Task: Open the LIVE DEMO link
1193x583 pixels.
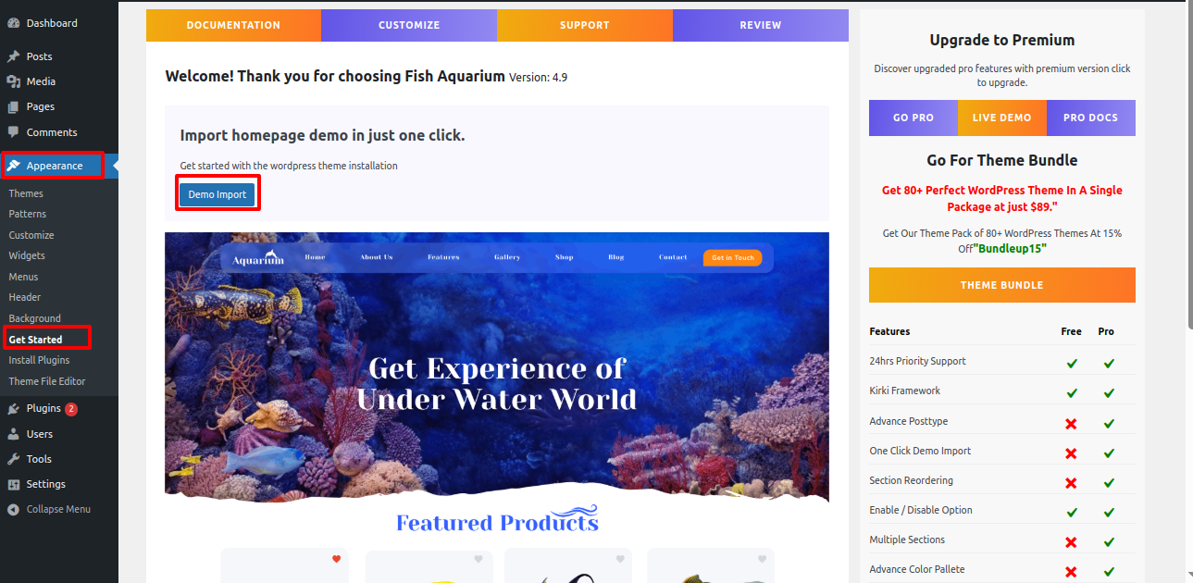Action: pyautogui.click(x=1002, y=118)
